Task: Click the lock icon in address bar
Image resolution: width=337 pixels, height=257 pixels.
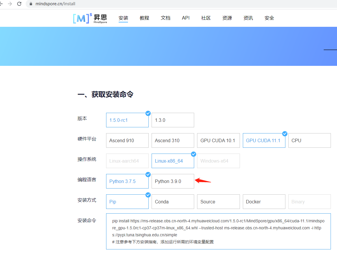Action: [31, 4]
